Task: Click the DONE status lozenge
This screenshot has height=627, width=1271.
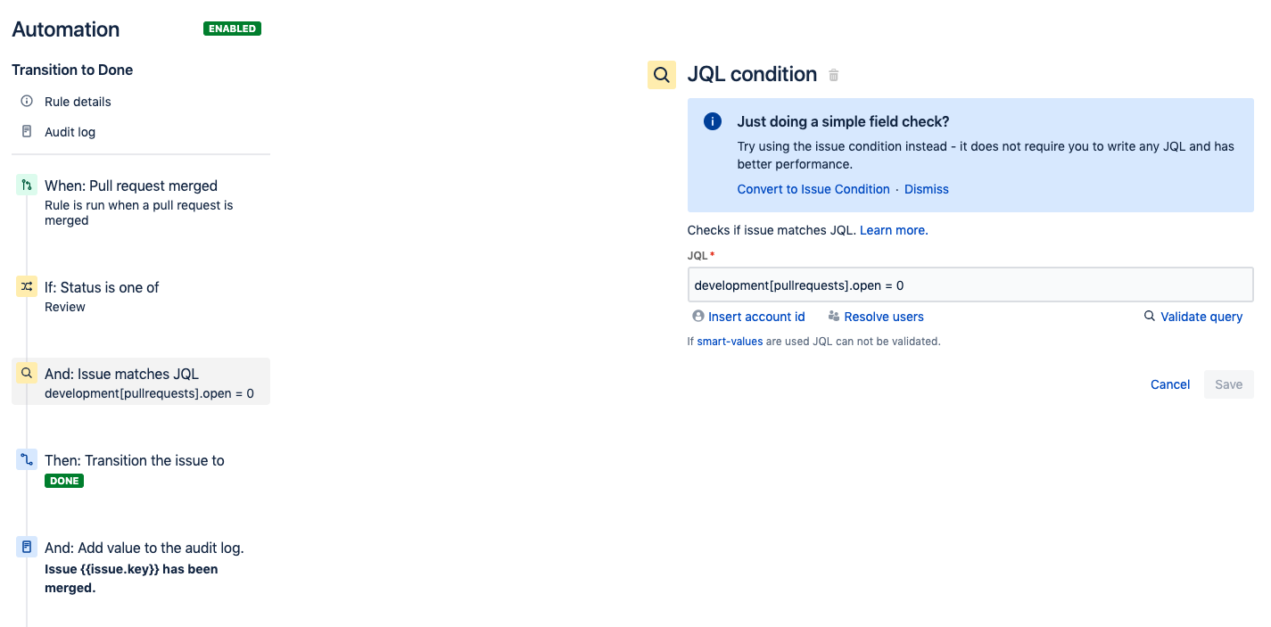Action: [64, 481]
